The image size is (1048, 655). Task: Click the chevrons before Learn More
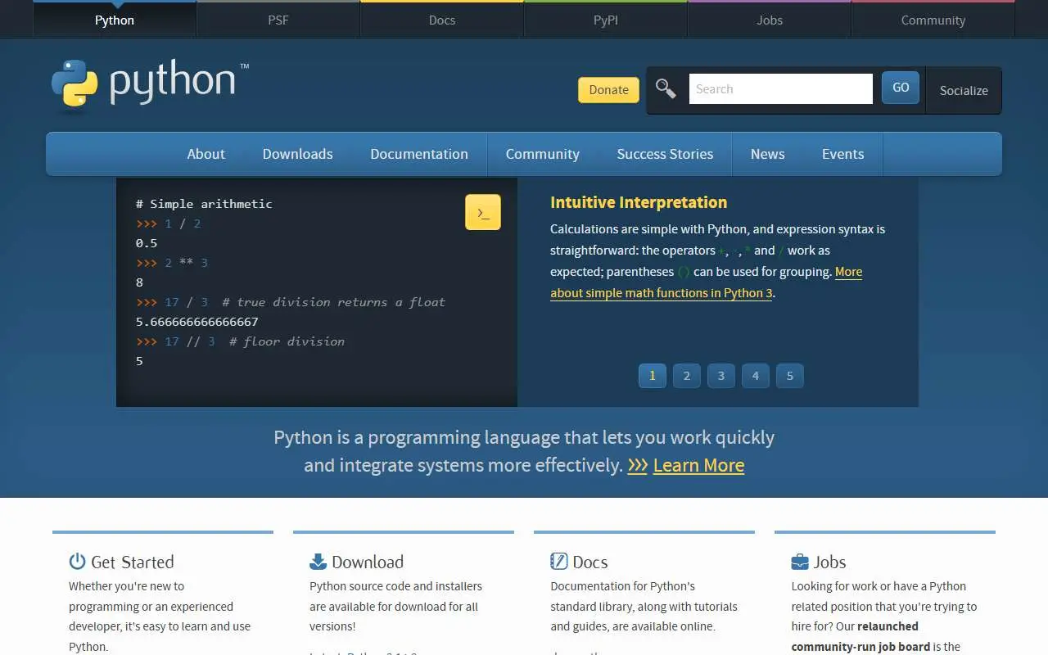[637, 465]
